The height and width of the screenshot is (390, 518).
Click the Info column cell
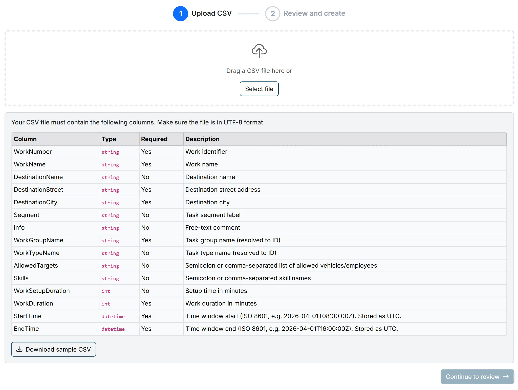pyautogui.click(x=56, y=228)
